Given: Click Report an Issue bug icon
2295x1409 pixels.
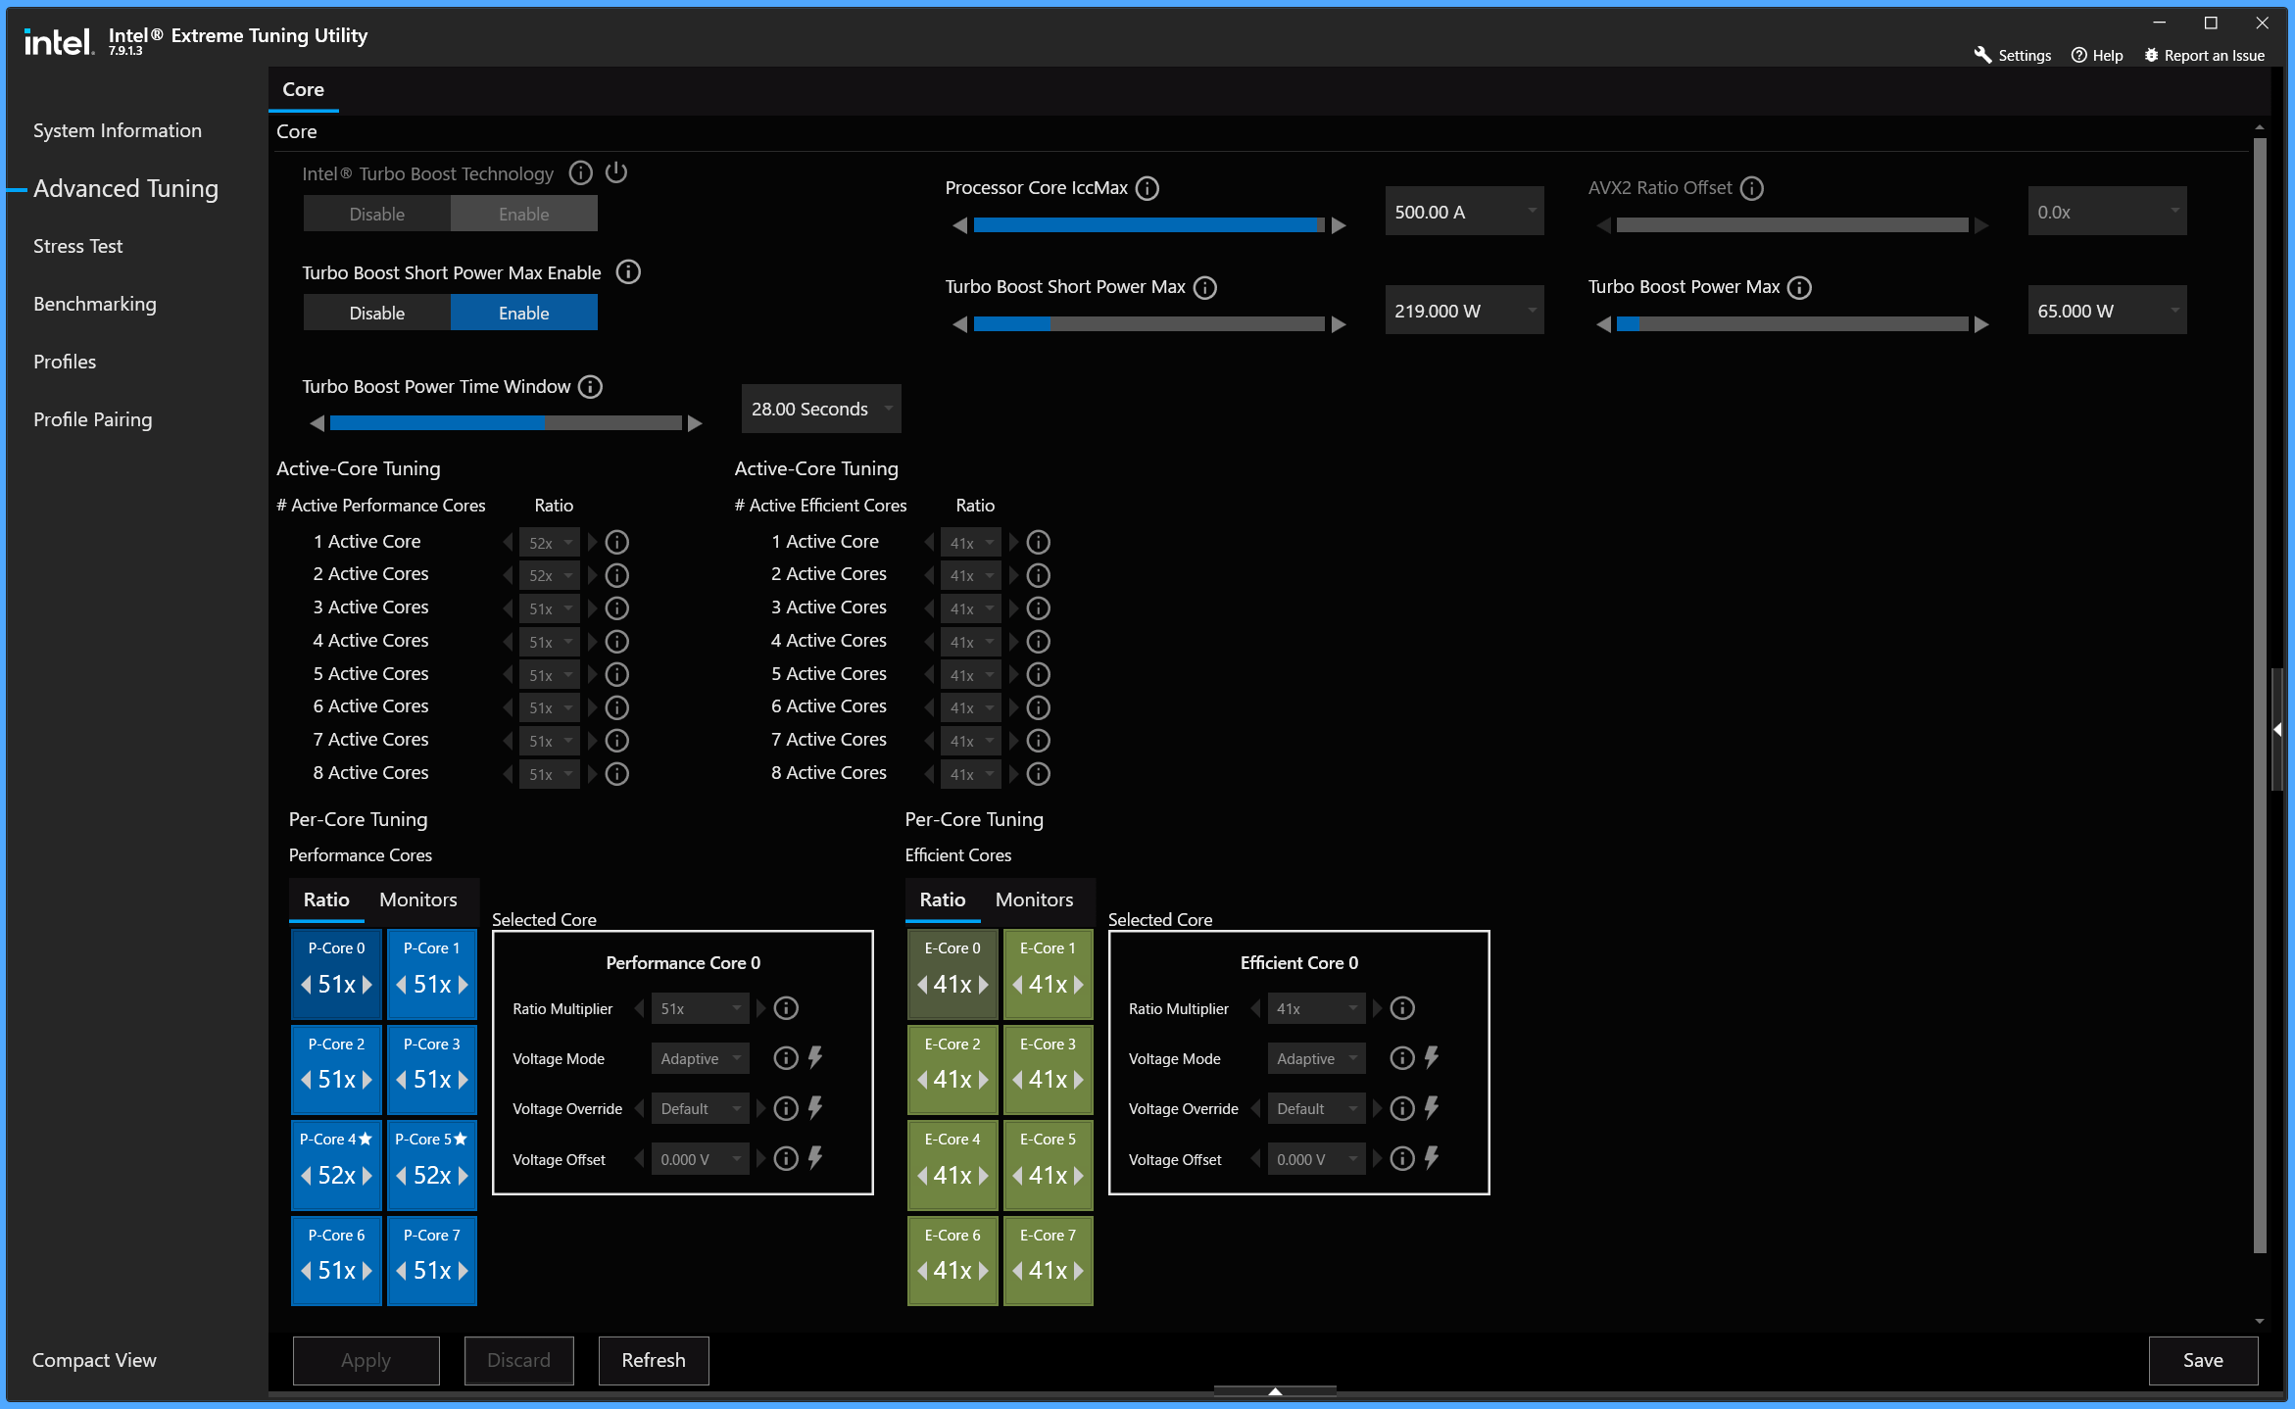Looking at the screenshot, I should [2152, 55].
